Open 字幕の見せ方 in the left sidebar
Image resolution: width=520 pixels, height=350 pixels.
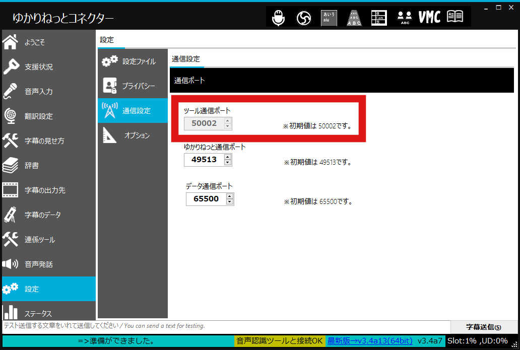click(x=49, y=141)
